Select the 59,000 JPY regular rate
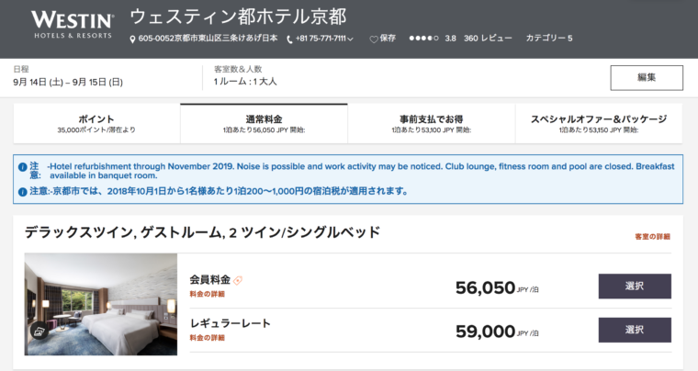The width and height of the screenshot is (698, 371). click(635, 330)
